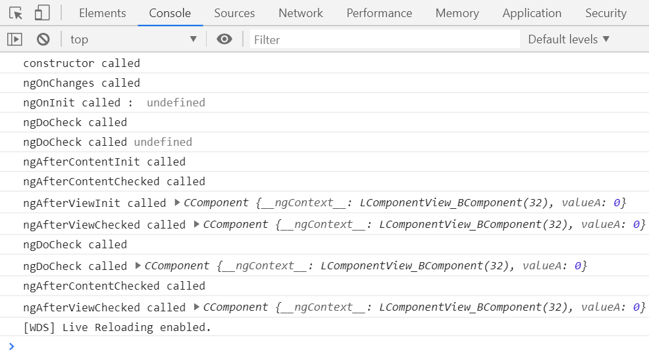
Task: Switch to the Elements tab
Action: coord(102,13)
